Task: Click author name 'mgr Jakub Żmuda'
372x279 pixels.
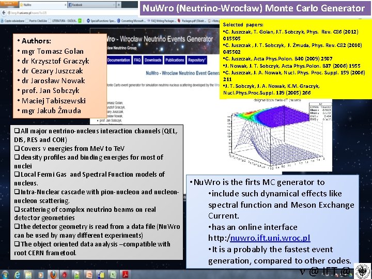Action: point(51,111)
